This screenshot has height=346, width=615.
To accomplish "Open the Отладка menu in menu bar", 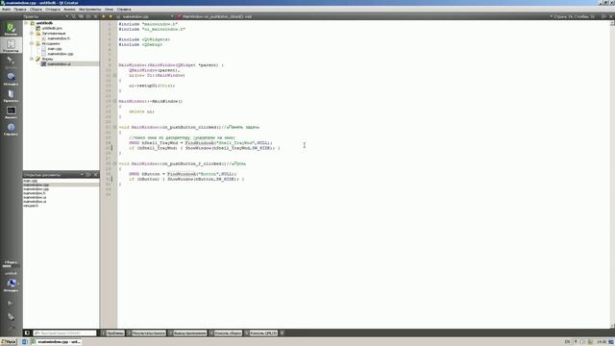I will tap(53, 9).
